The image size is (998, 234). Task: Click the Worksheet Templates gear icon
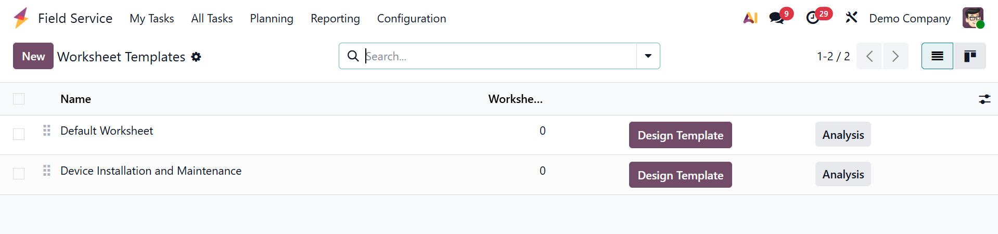pyautogui.click(x=196, y=57)
